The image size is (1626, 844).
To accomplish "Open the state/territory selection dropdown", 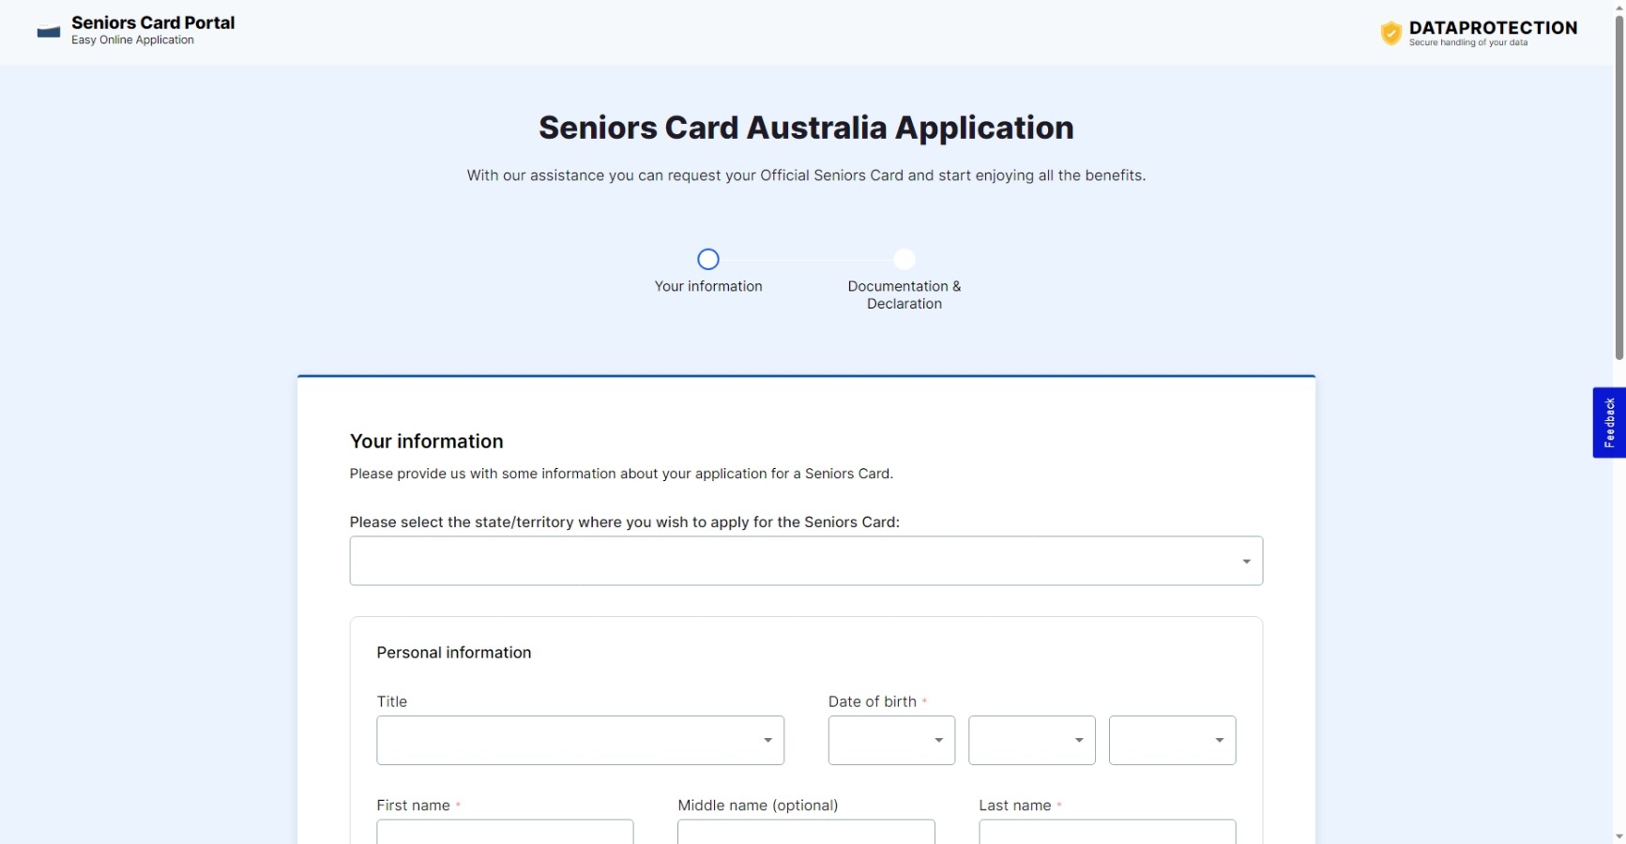I will [x=806, y=561].
